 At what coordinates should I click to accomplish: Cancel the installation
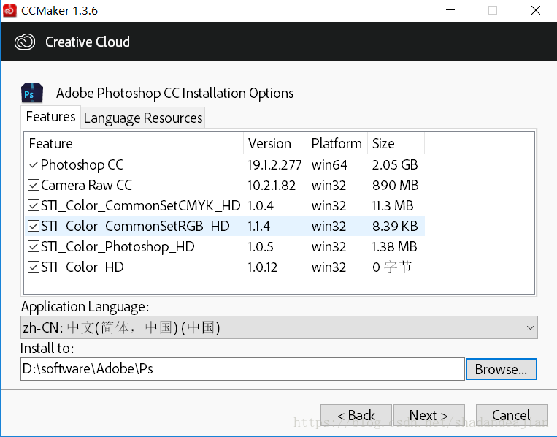[511, 415]
